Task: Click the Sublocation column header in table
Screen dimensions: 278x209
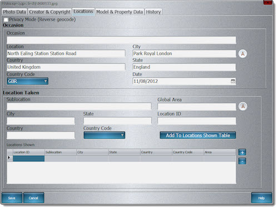Action: pos(61,152)
